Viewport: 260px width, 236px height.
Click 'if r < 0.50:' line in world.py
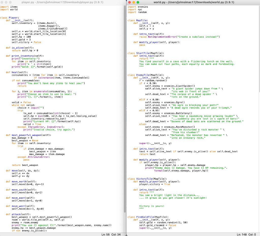pyautogui.click(x=148, y=83)
